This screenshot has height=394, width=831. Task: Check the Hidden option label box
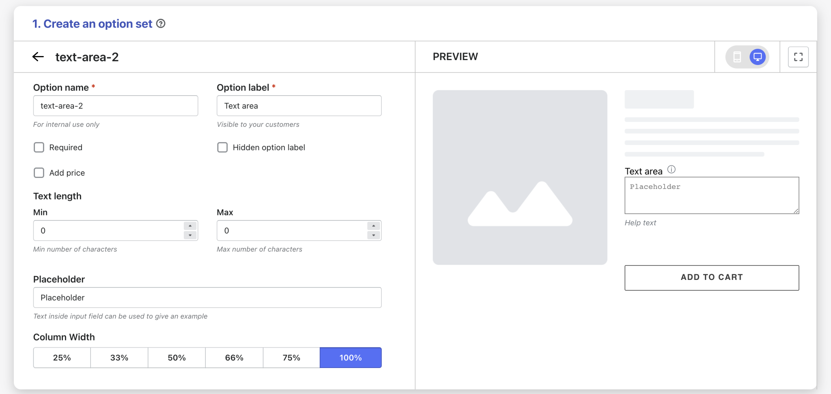(222, 147)
